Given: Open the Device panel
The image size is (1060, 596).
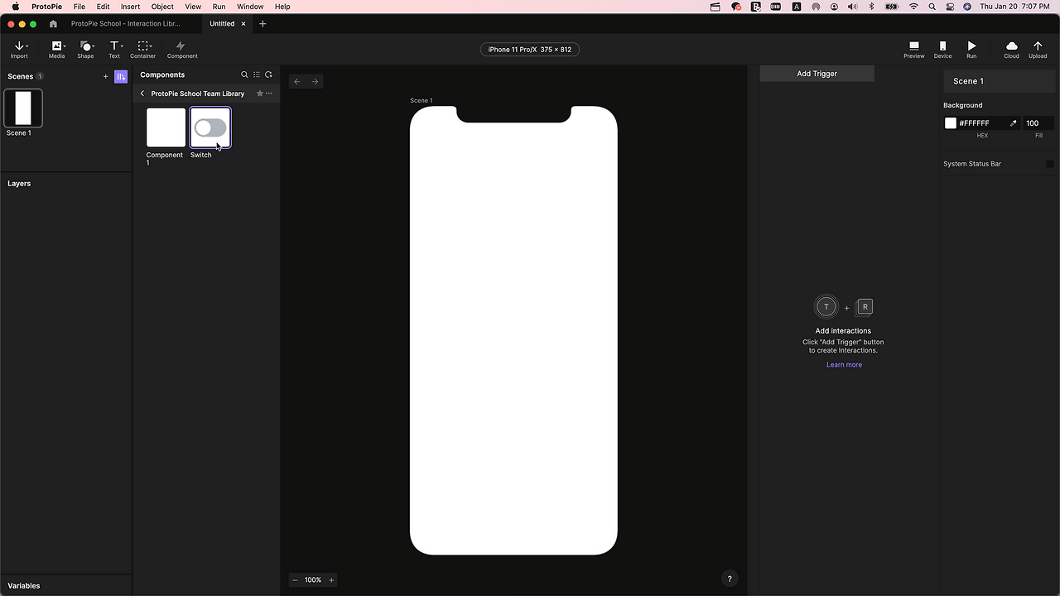Looking at the screenshot, I should 942,47.
